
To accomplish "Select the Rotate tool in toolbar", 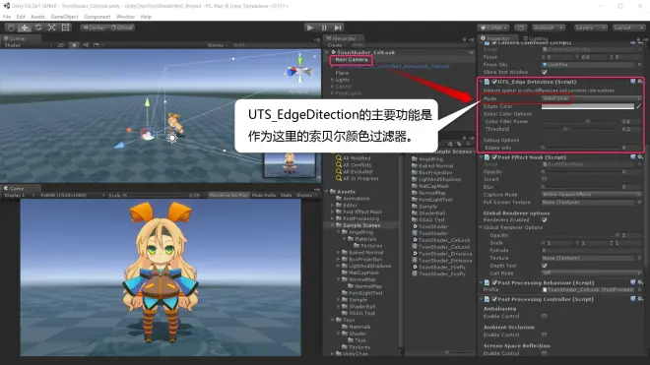I will point(38,28).
